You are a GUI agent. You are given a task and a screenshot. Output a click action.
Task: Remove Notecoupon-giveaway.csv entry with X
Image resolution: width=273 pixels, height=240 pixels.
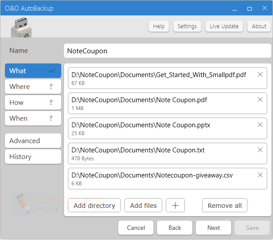point(260,175)
